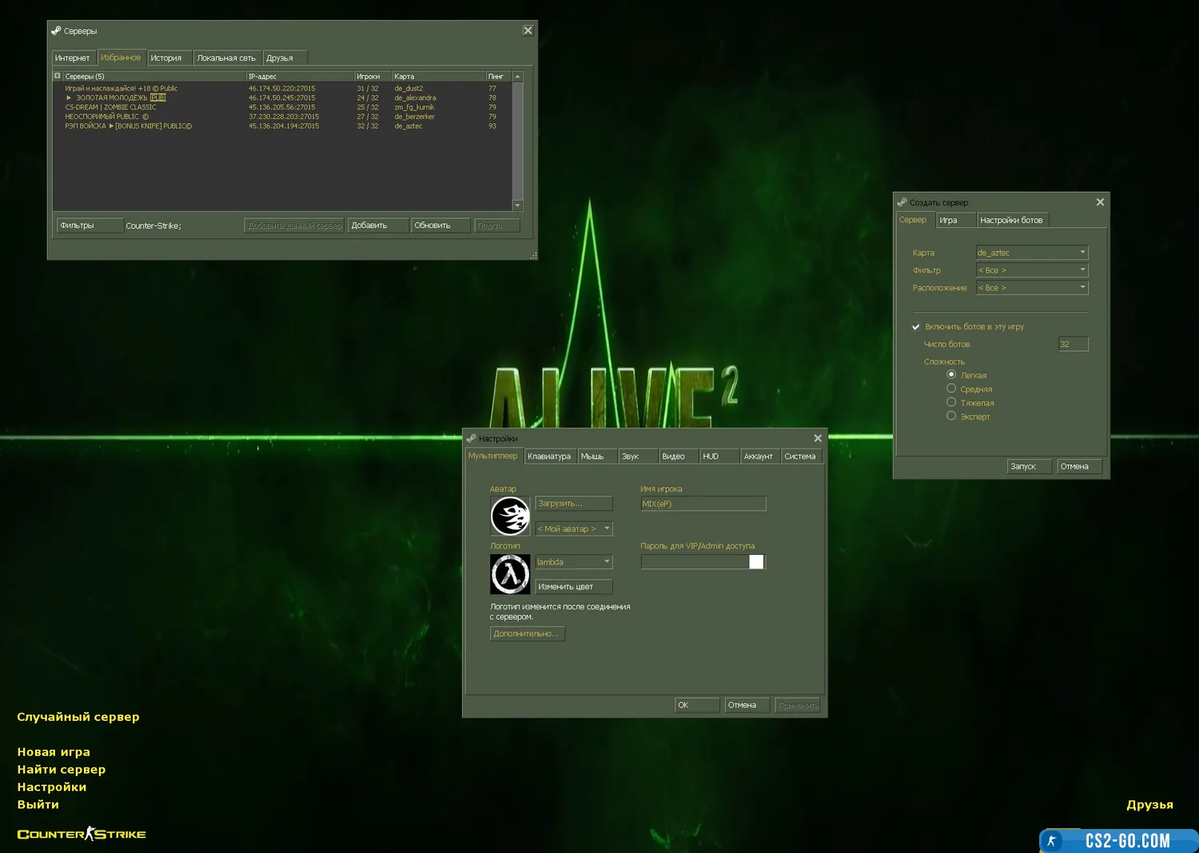Click the Steam icon in the Серверы title bar
Screen dimensions: 1199x853
coord(56,30)
